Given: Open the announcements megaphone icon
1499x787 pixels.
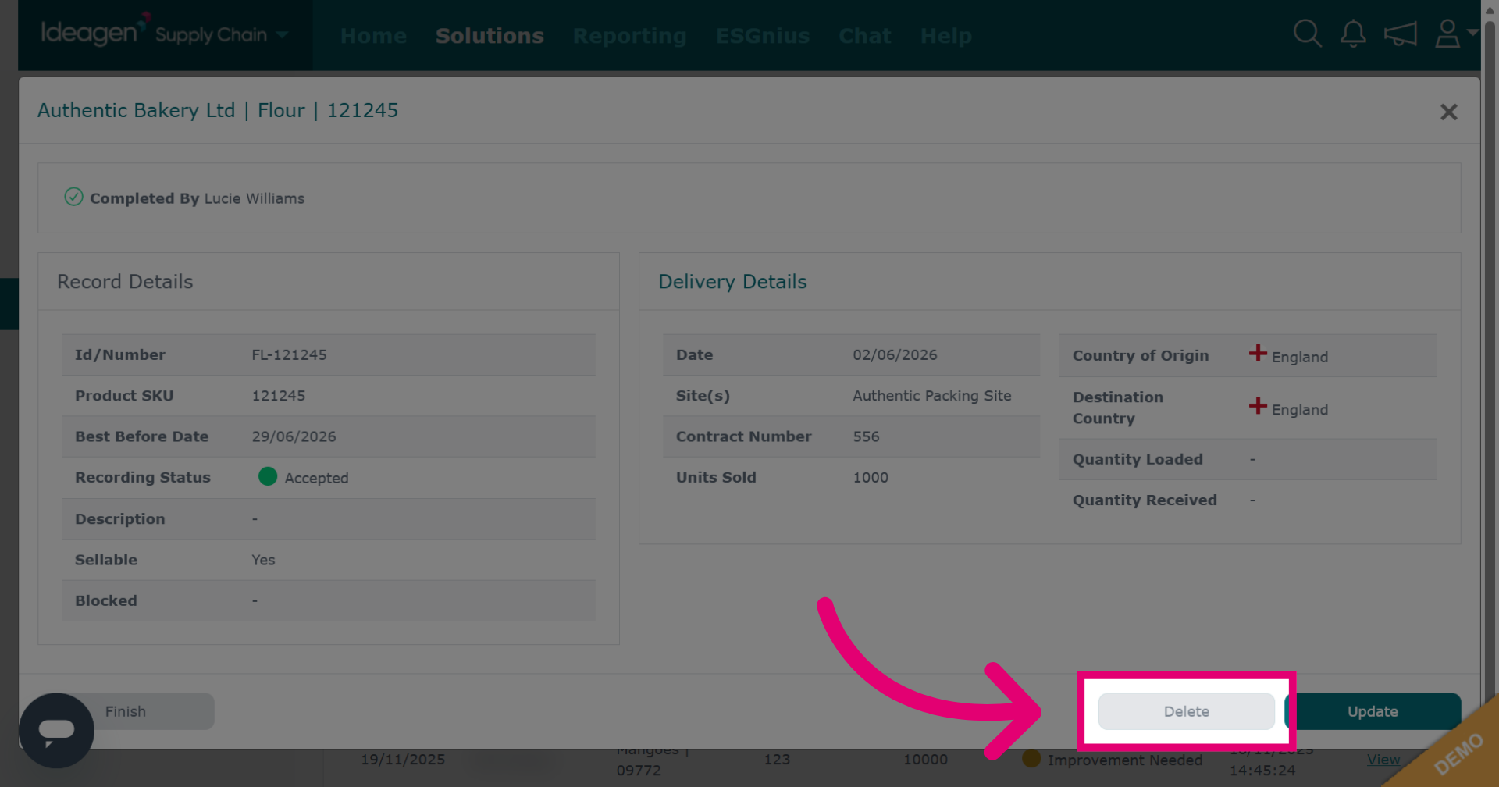Looking at the screenshot, I should tap(1400, 34).
